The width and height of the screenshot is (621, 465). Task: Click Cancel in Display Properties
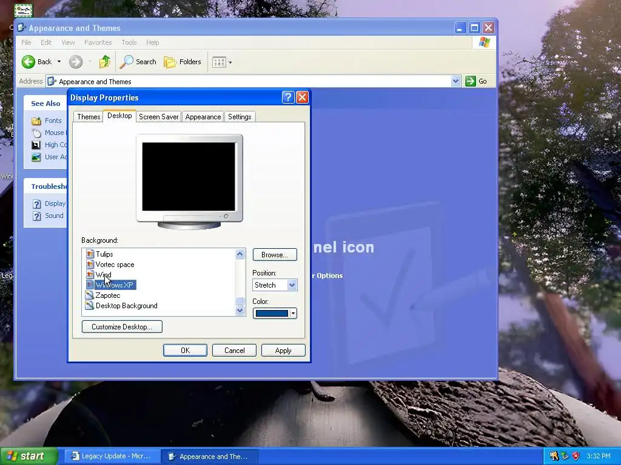click(x=235, y=351)
